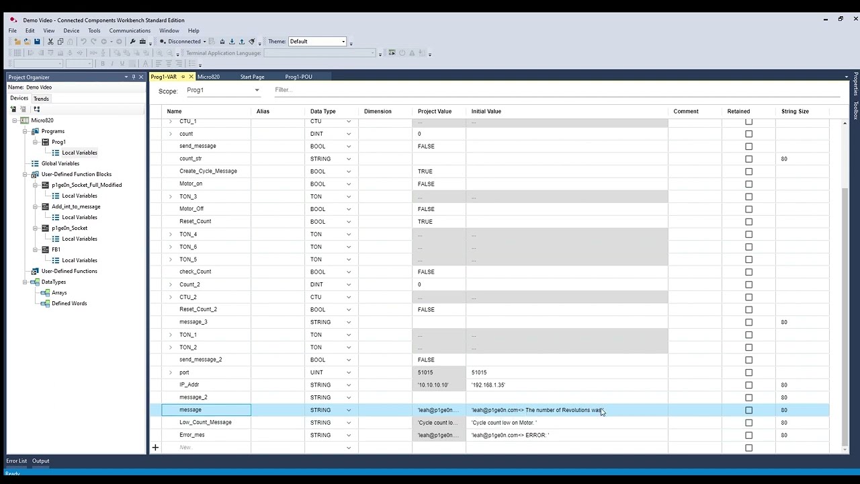
Task: Click the Download to controller icon
Action: 232,42
